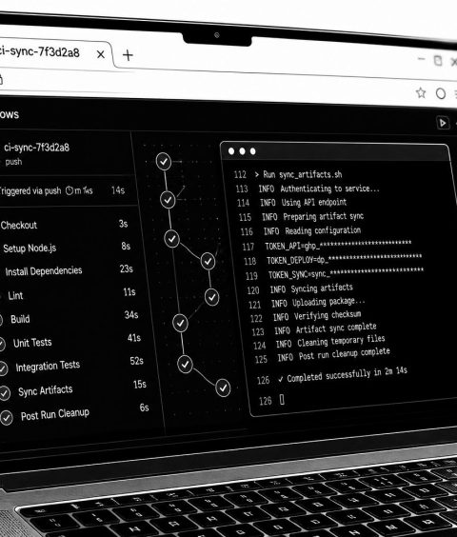Click the play button at top right

[443, 123]
